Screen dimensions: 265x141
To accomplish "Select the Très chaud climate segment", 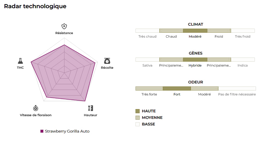I will coord(147,31).
